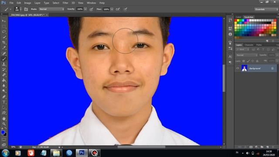The image size is (279, 157).
Task: Select the Horizontal Type tool
Action: coord(4,102)
